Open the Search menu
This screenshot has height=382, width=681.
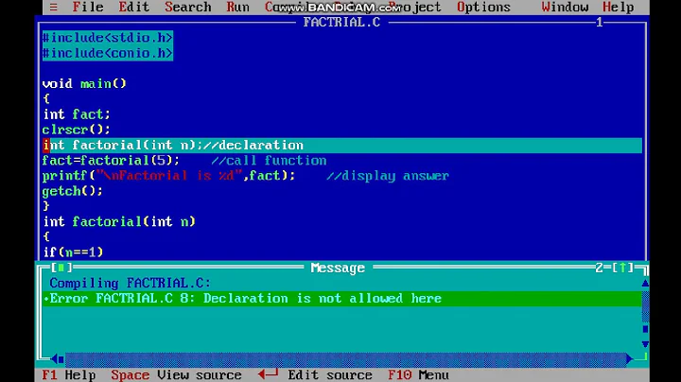[187, 7]
